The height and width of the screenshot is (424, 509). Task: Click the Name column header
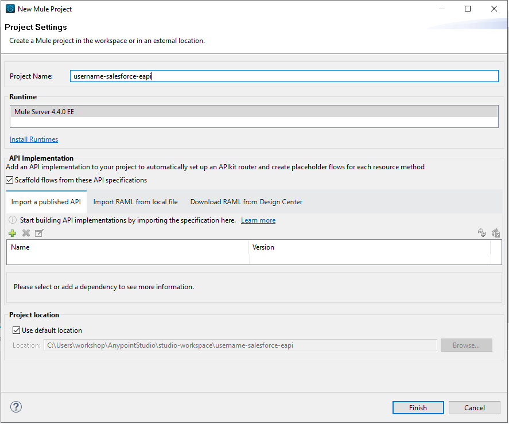click(x=127, y=247)
